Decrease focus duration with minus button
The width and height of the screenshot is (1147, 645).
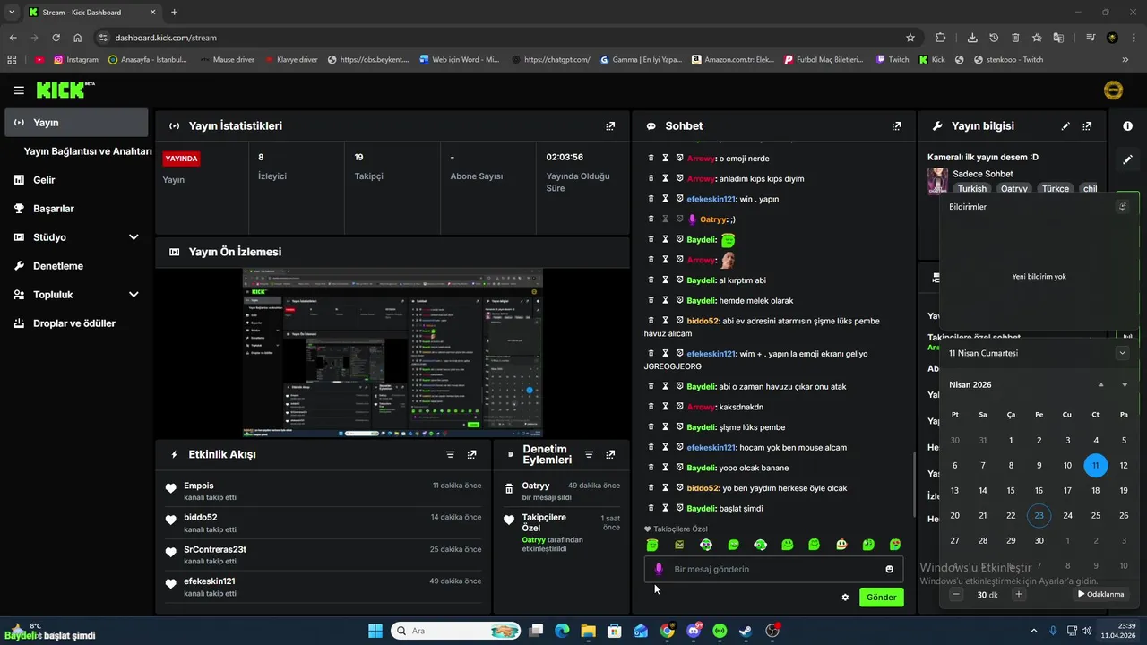(x=956, y=594)
